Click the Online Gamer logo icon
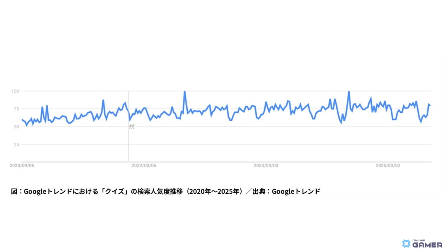Viewport: 446px width, 251px height. (407, 244)
